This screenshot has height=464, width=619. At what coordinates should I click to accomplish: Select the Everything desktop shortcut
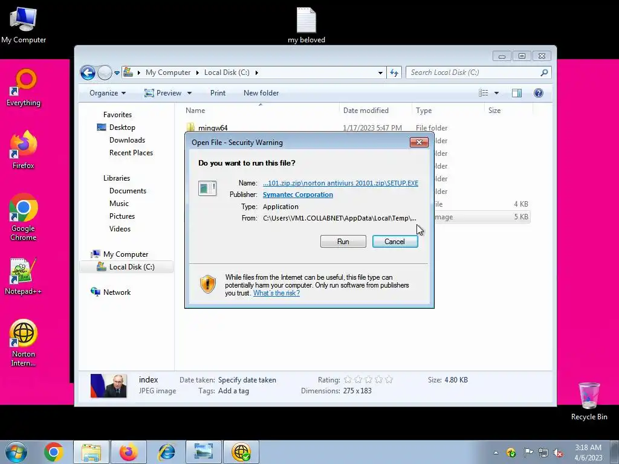(24, 88)
